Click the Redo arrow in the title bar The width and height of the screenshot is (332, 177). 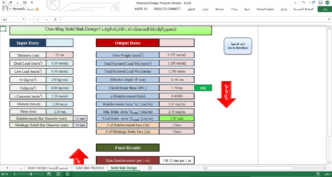click(x=314, y=3)
